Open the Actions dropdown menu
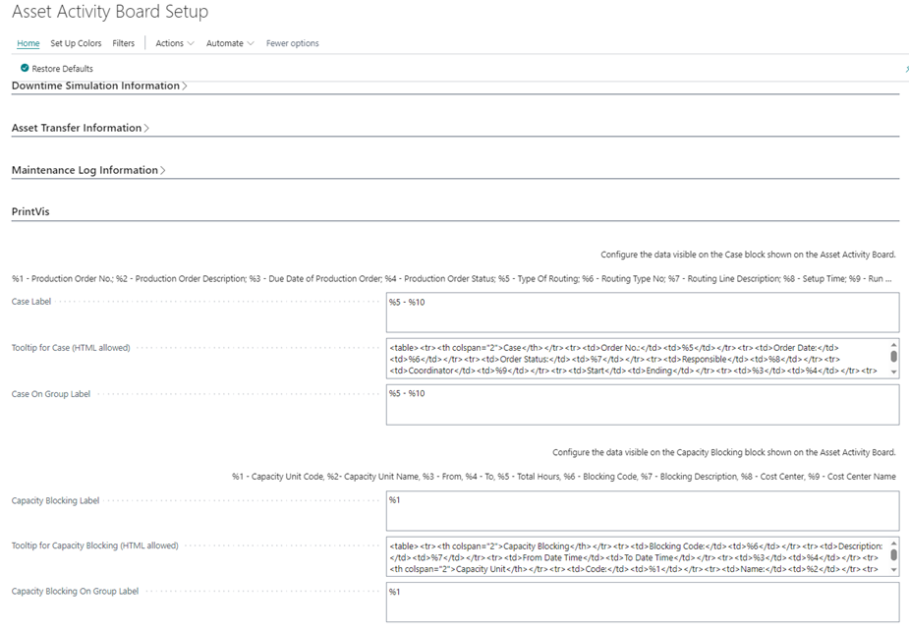Viewport: 909px width, 631px height. click(x=174, y=43)
